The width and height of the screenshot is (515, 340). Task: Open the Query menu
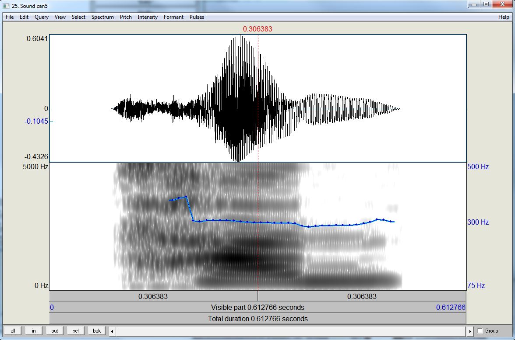click(41, 17)
